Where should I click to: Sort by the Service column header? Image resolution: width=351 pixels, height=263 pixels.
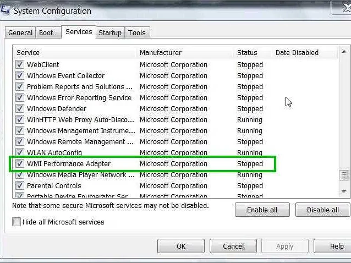(74, 53)
